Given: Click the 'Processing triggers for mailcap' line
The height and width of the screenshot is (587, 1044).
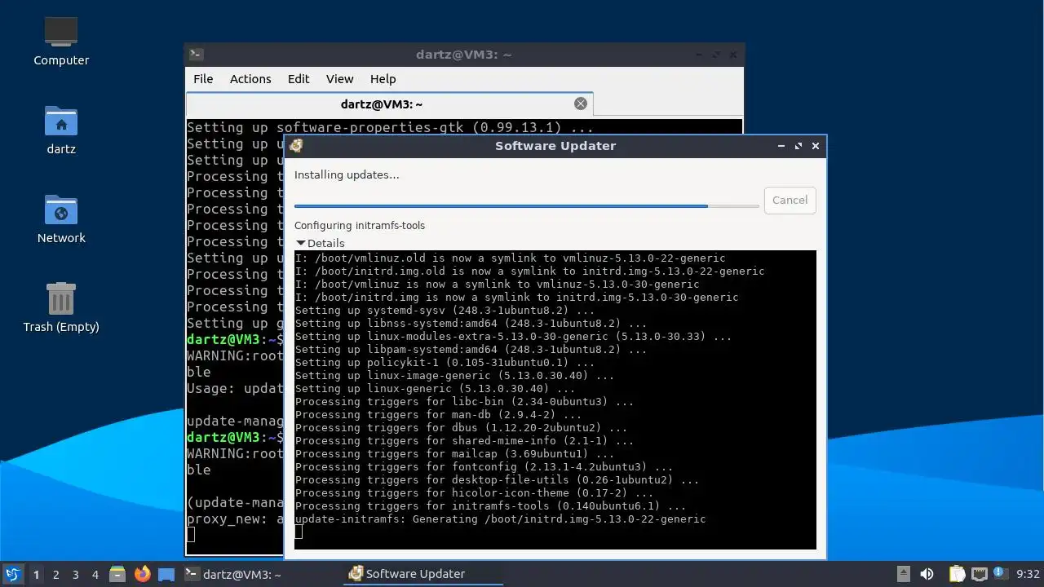Looking at the screenshot, I should (454, 453).
